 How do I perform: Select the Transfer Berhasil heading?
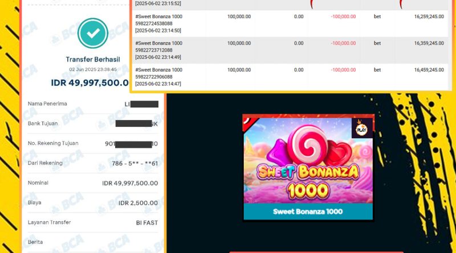pyautogui.click(x=93, y=60)
